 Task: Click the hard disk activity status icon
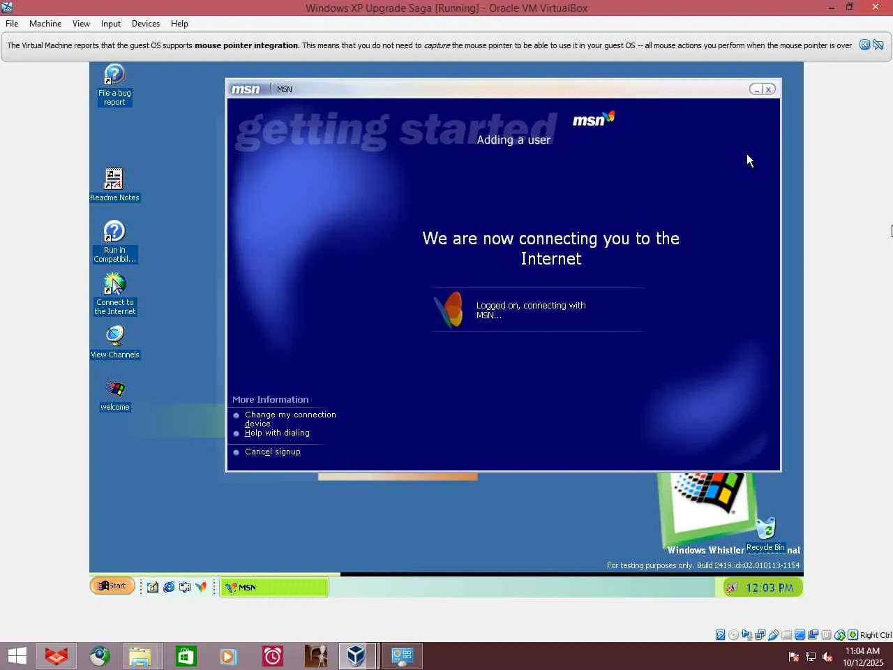point(721,635)
